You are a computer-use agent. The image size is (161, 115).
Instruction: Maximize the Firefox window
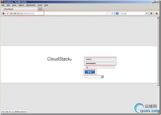155,2
